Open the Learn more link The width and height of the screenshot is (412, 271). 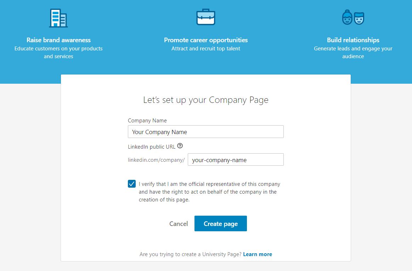[x=258, y=254]
